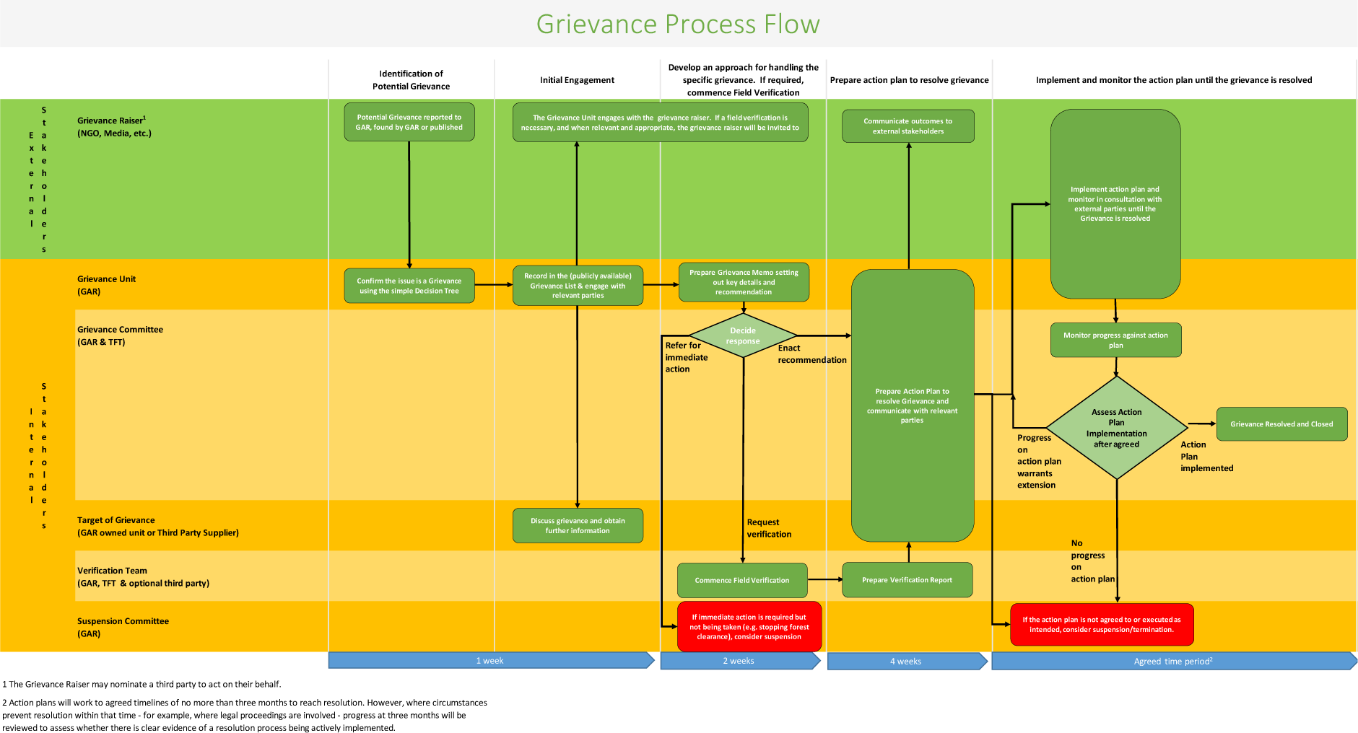
Task: Select 'Record in the (publicly available) Grievance List' box
Action: tap(578, 286)
